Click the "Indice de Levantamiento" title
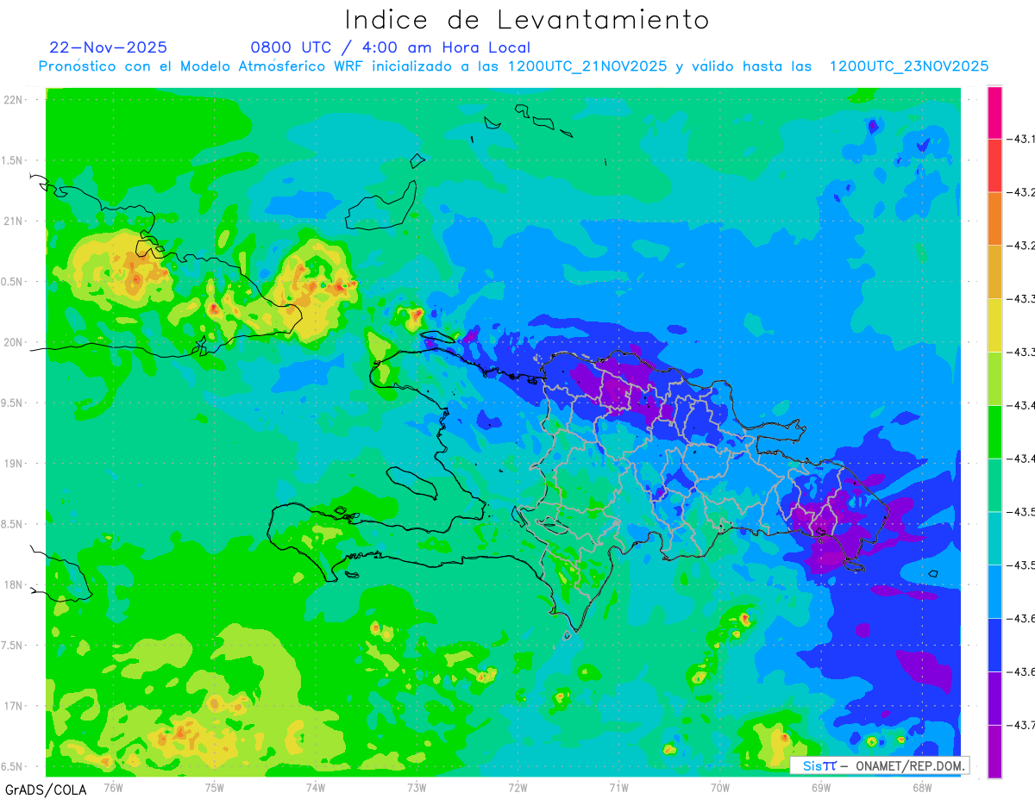1035x799 pixels. tap(527, 19)
